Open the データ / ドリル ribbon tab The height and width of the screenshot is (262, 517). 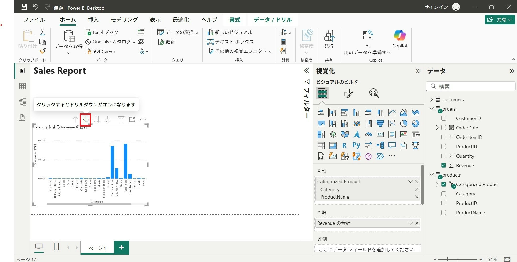click(x=273, y=20)
